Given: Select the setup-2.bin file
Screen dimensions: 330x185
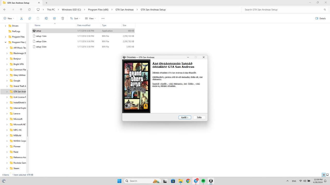Looking at the screenshot, I should (41, 41).
